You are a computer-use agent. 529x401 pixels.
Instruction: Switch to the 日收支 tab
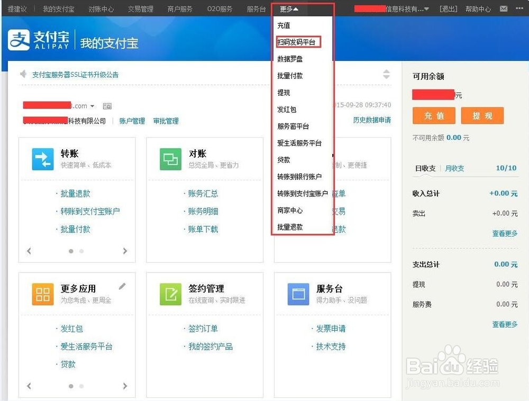tap(425, 168)
